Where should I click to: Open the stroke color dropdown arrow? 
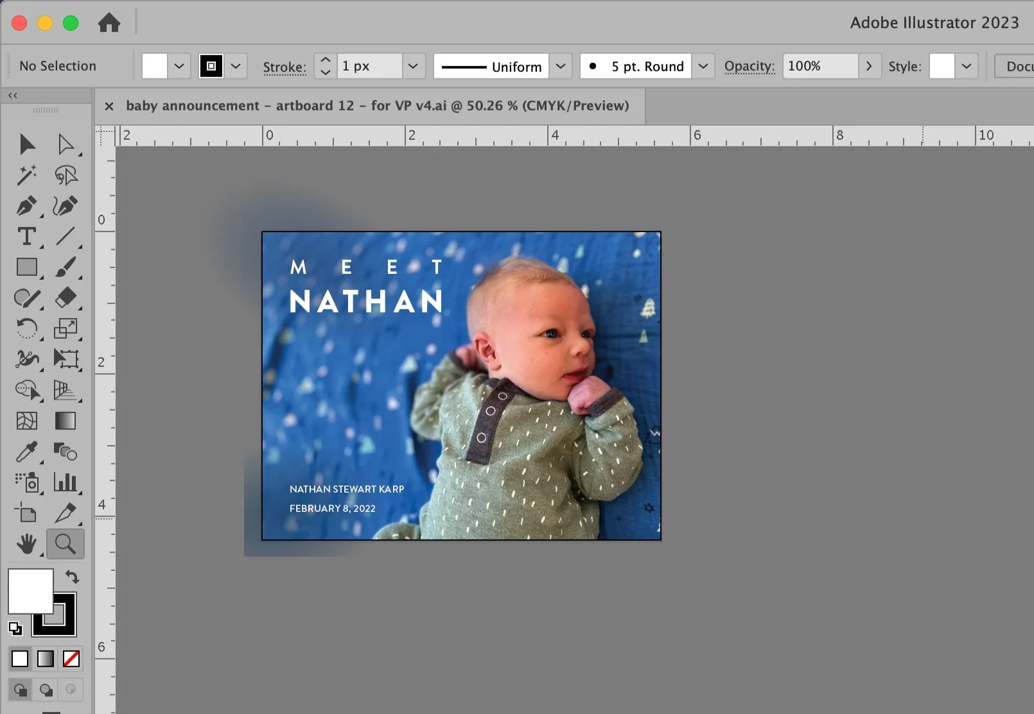[x=236, y=66]
